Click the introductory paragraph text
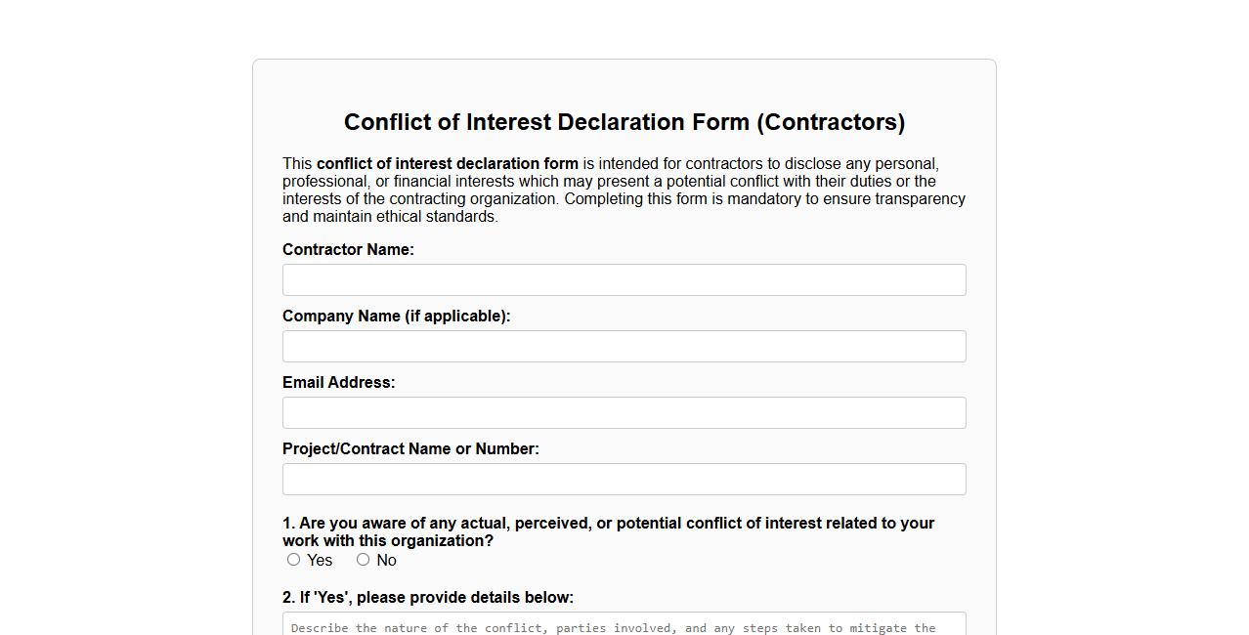Screen dimensions: 1249x635 pos(624,190)
